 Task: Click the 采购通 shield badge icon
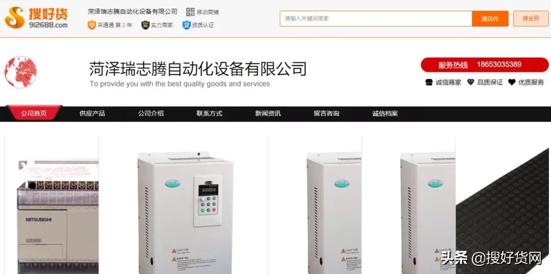pos(92,25)
